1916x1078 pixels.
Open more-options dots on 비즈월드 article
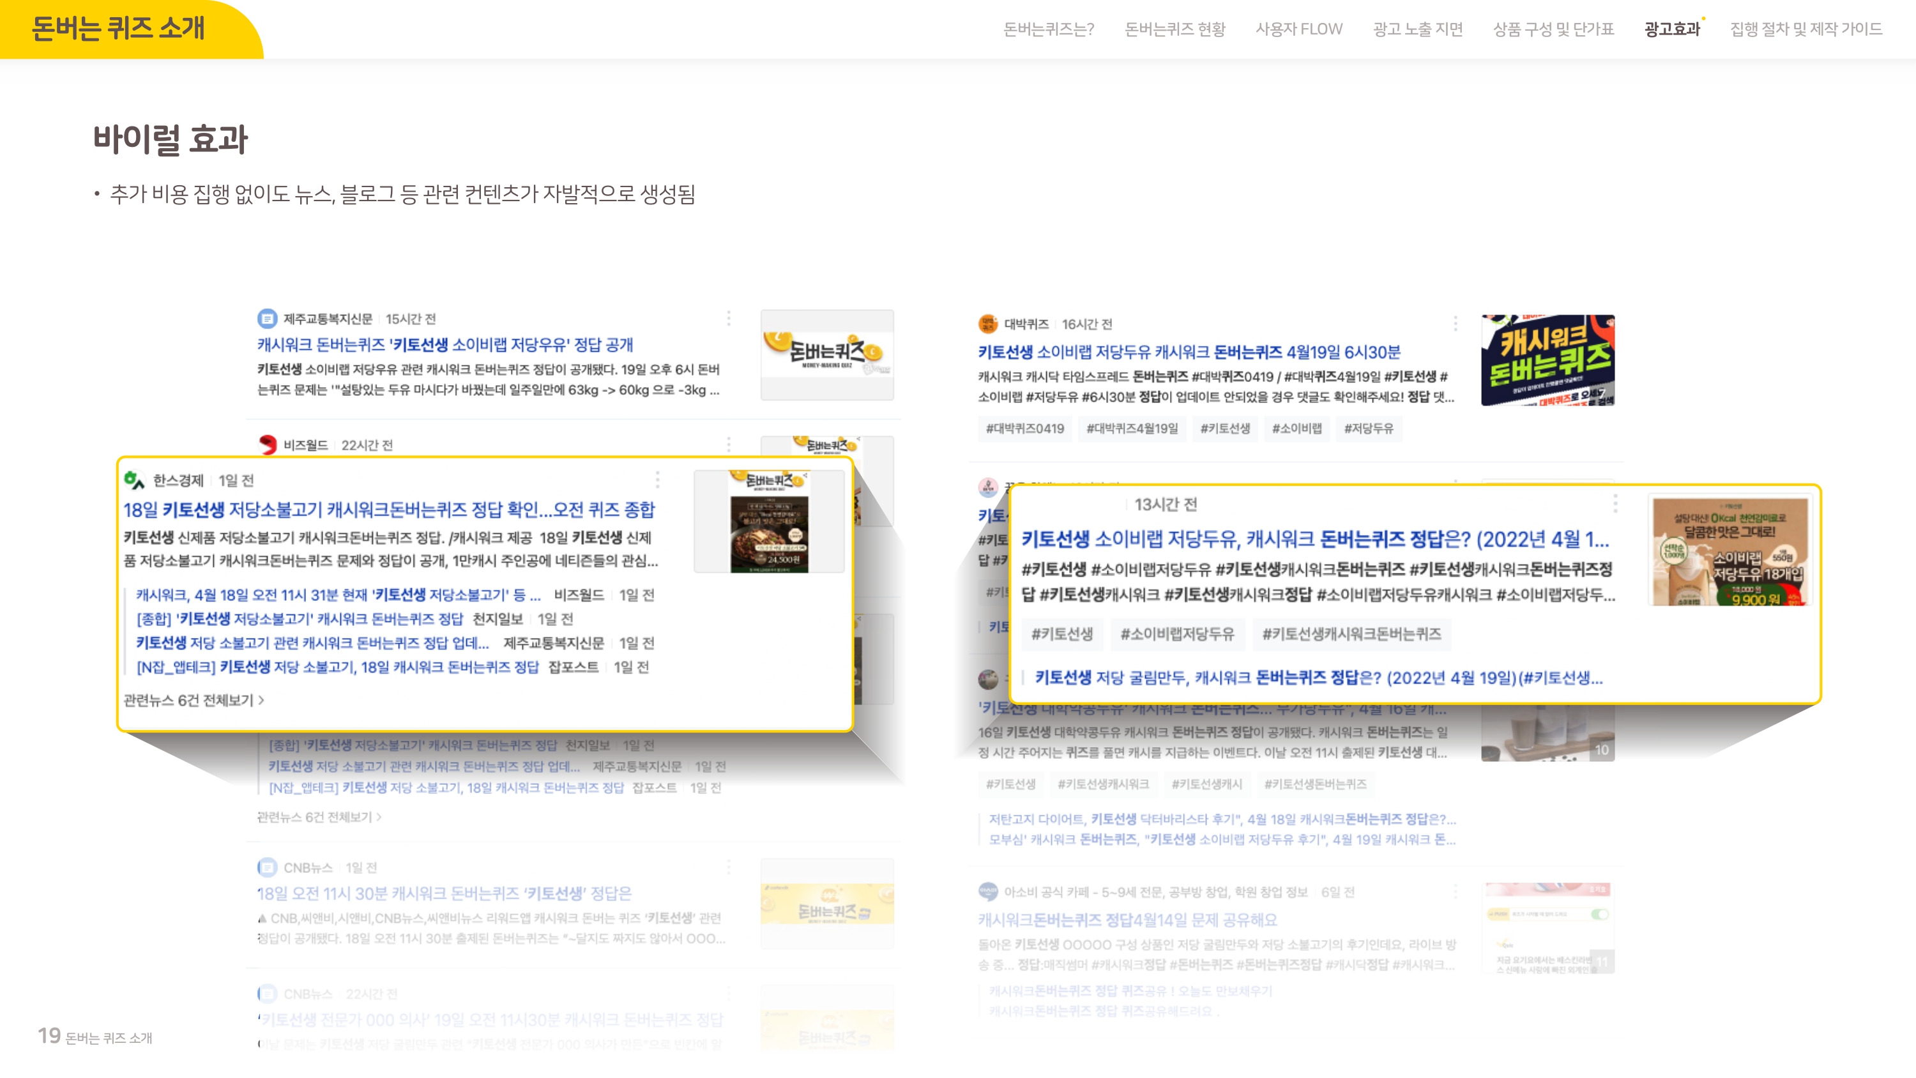[728, 445]
